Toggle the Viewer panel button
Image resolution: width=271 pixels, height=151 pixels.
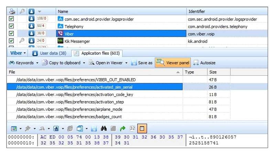tap(172, 63)
